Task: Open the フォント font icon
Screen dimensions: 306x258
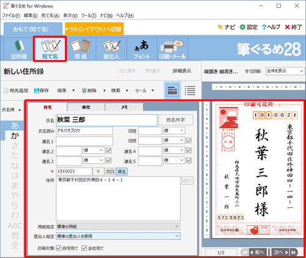Action: pos(142,50)
